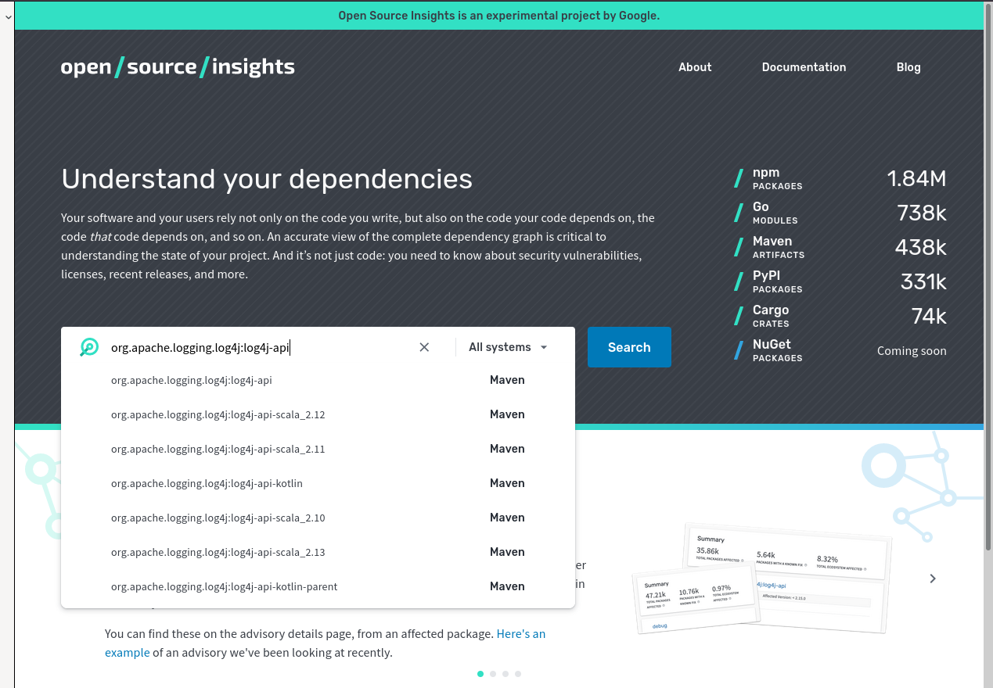Image resolution: width=993 pixels, height=688 pixels.
Task: Open the Documentation page
Action: pos(804,67)
